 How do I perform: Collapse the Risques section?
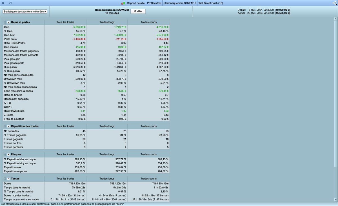[x=8, y=154]
